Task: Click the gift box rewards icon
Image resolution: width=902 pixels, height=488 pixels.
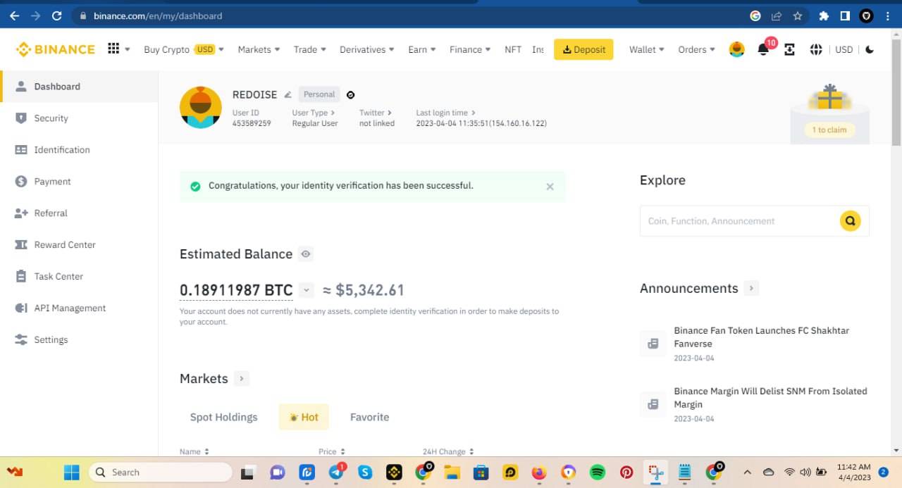Action: (x=829, y=99)
